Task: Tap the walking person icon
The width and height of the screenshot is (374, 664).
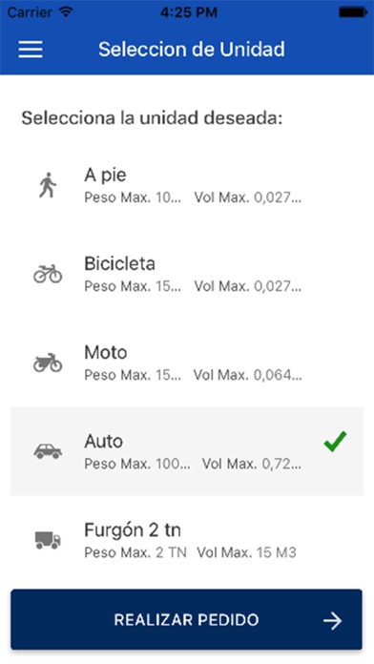Action: click(x=48, y=185)
